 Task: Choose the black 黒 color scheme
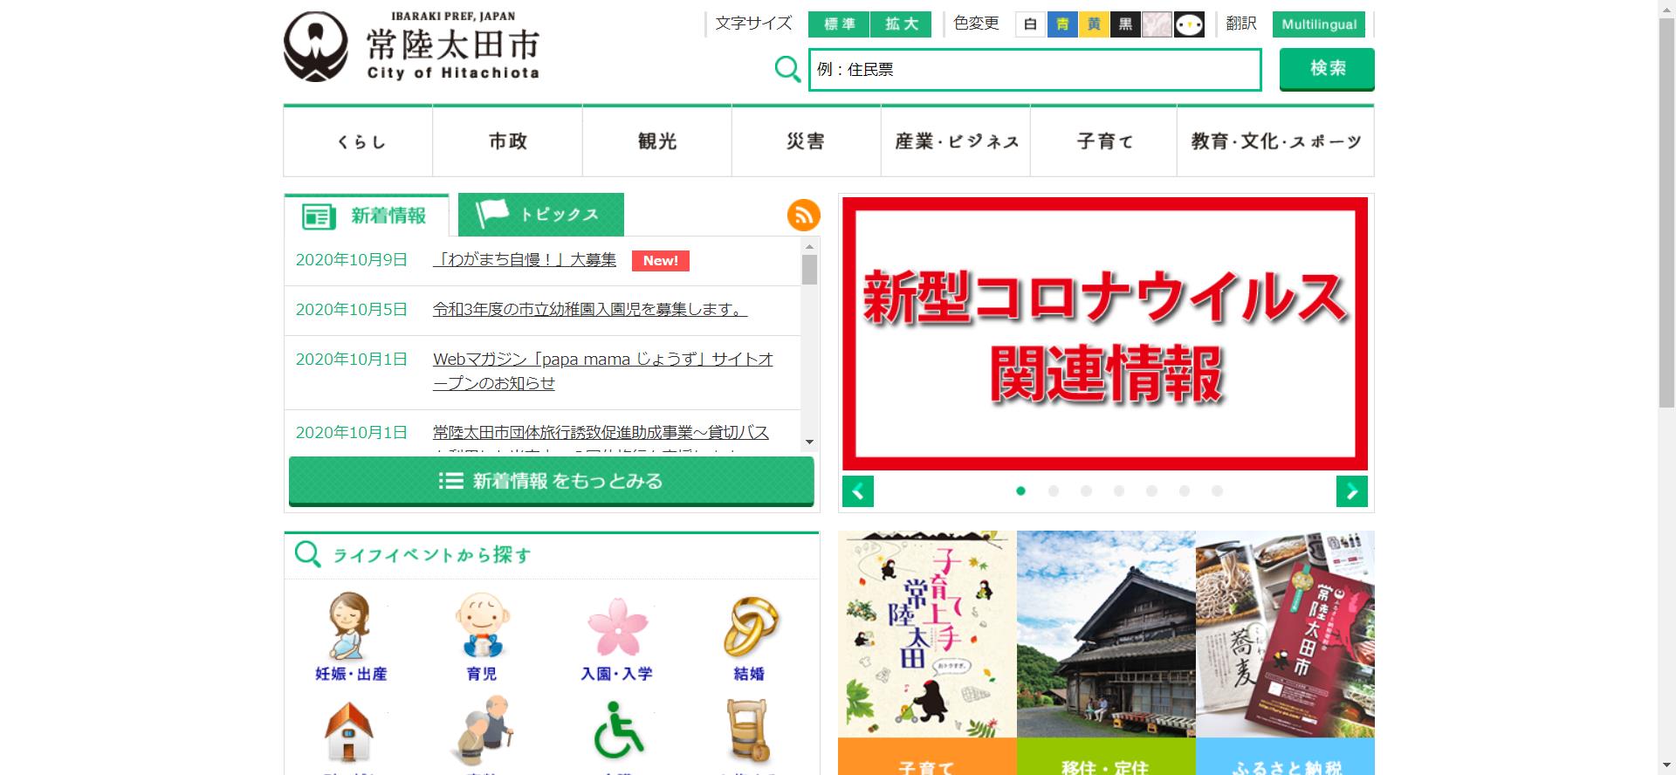[x=1125, y=24]
